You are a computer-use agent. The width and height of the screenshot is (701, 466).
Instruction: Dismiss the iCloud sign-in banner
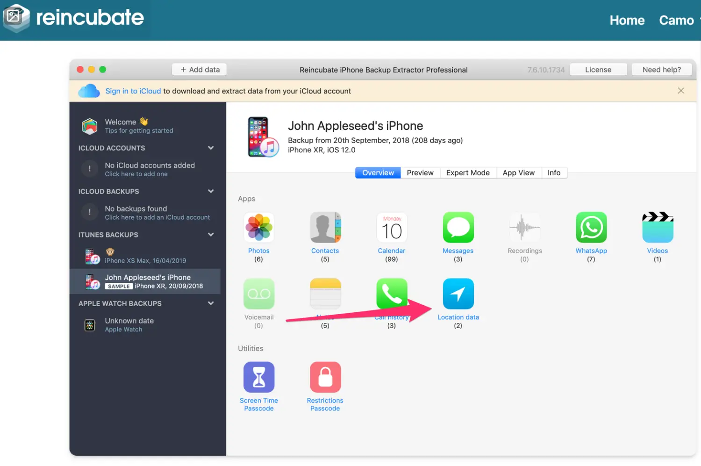681,91
